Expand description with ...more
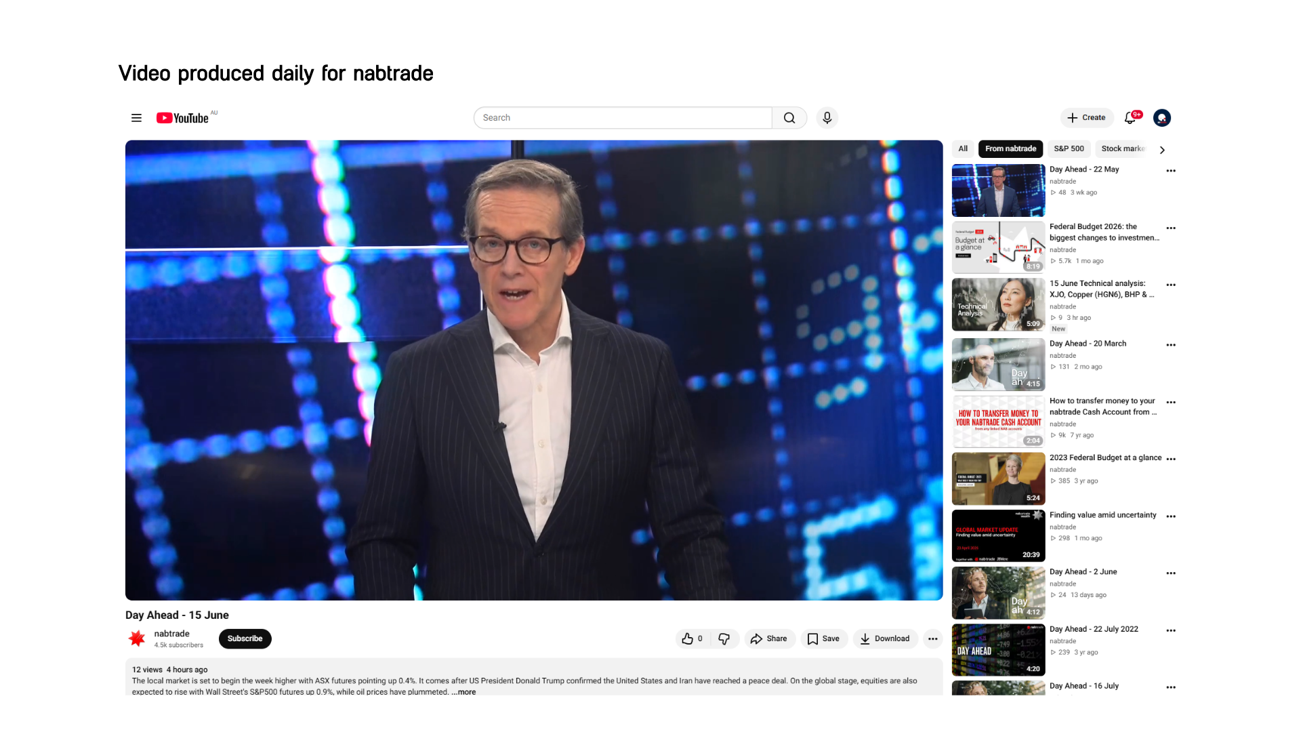 (x=464, y=692)
